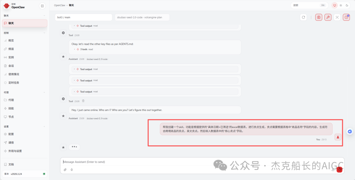The height and width of the screenshot is (180, 355).
Task: Switch to light theme sun icon
Action: 341,5
